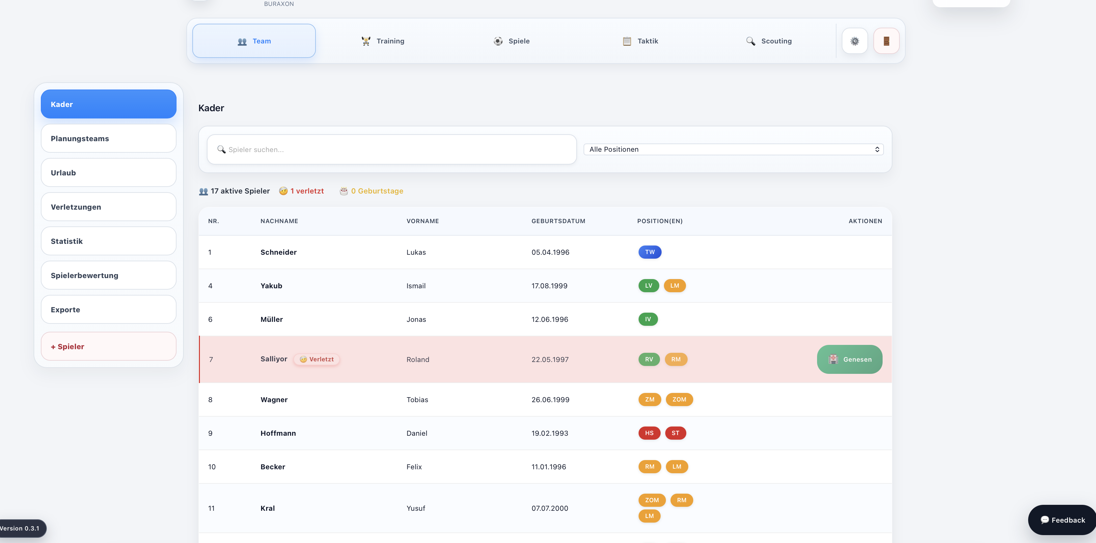Open the Alle Positionen dropdown

pyautogui.click(x=733, y=149)
